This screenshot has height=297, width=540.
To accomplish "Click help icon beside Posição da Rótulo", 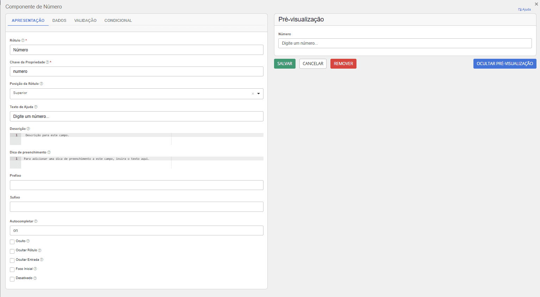I will click(41, 84).
